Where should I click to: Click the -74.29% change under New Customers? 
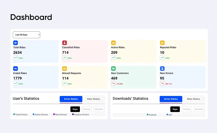120,84
